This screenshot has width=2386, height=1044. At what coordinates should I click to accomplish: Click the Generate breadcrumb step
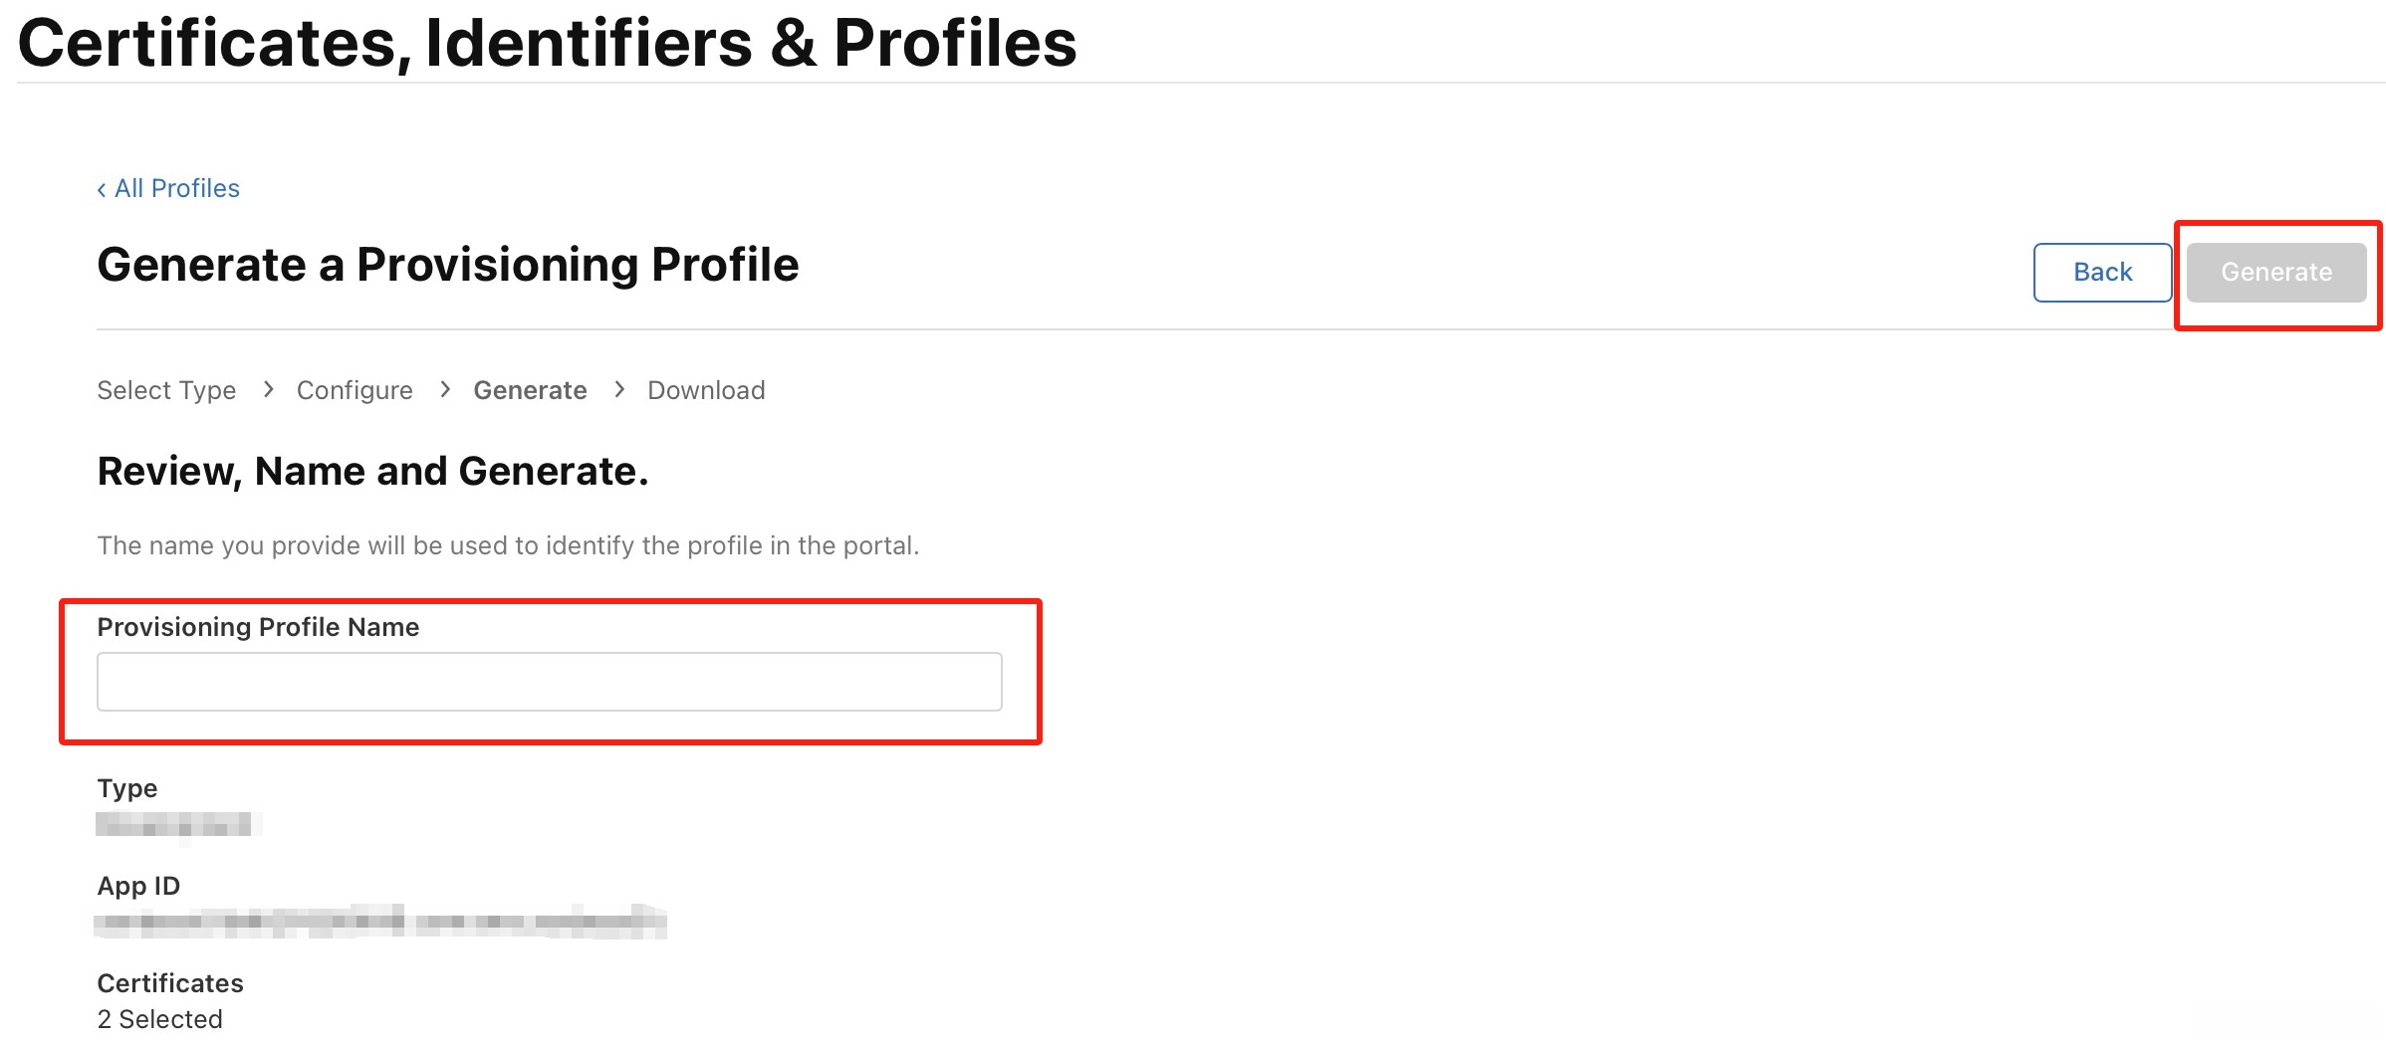530,390
